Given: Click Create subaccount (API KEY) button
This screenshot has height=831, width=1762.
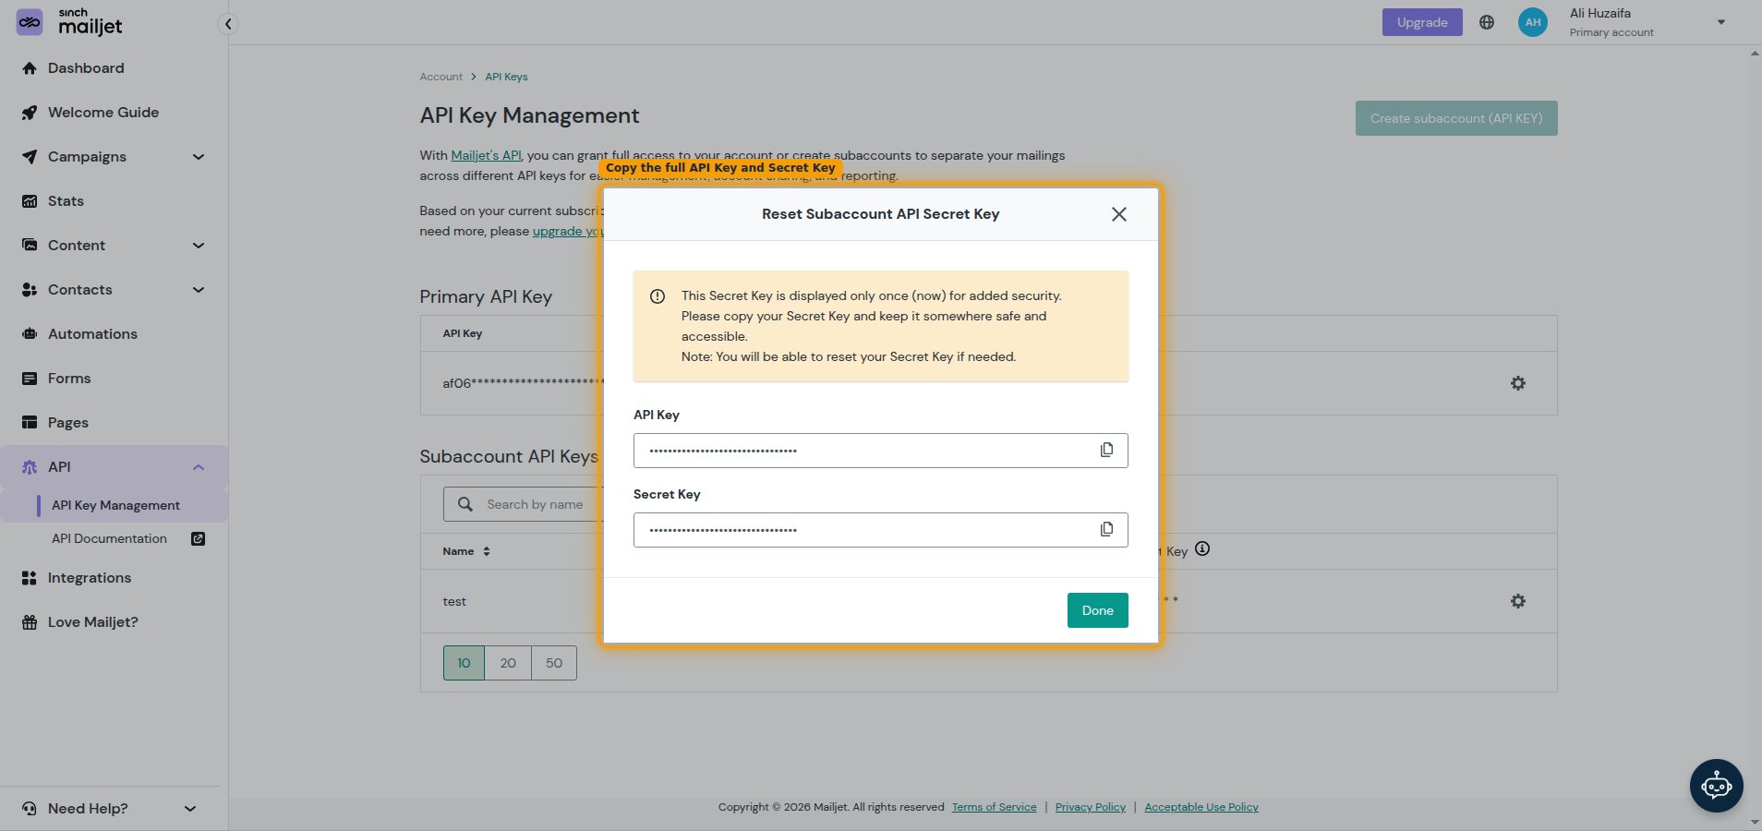Looking at the screenshot, I should 1456,118.
